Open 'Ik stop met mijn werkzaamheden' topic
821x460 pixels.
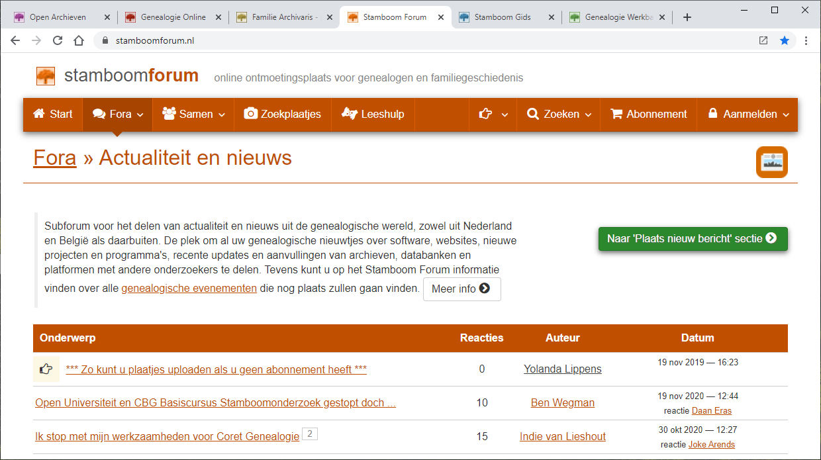click(168, 436)
